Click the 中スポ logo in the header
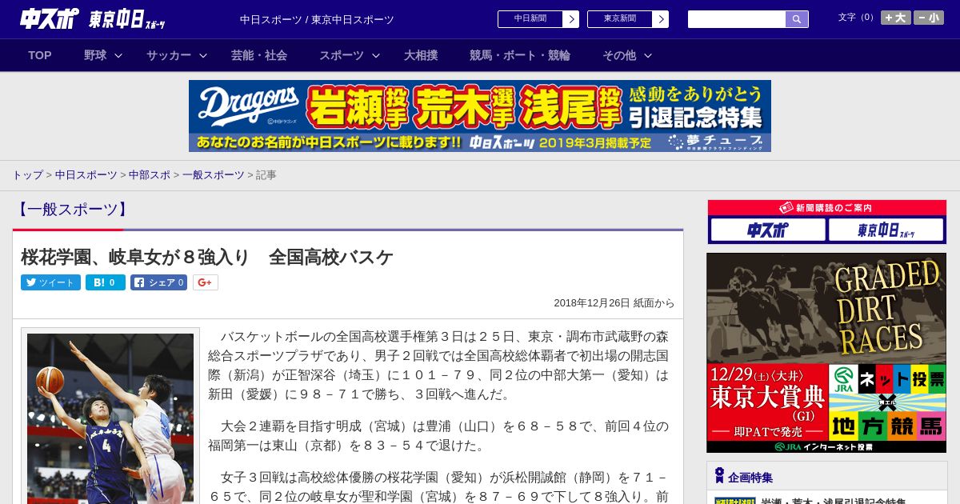Screen dimensions: 960x504 (x=50, y=18)
